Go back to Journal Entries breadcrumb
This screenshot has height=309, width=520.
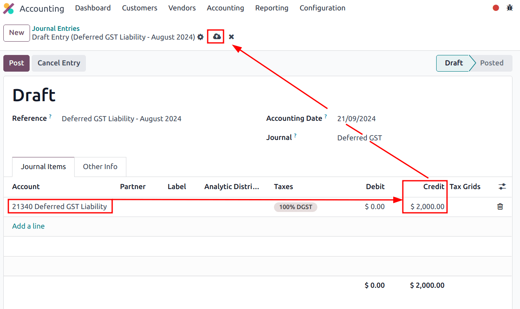point(56,28)
